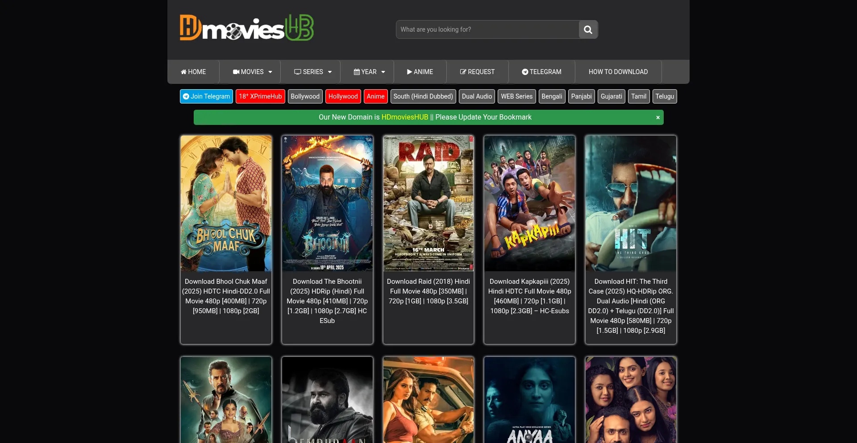
Task: Select the South (Hindi Dubbed) tag
Action: 423,96
